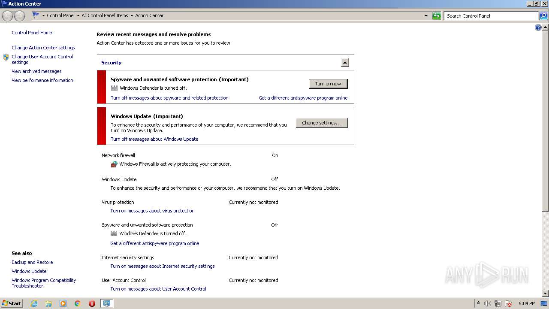Screen dimensions: 549x309
Task: Open Opera browser from the taskbar
Action: (x=92, y=303)
